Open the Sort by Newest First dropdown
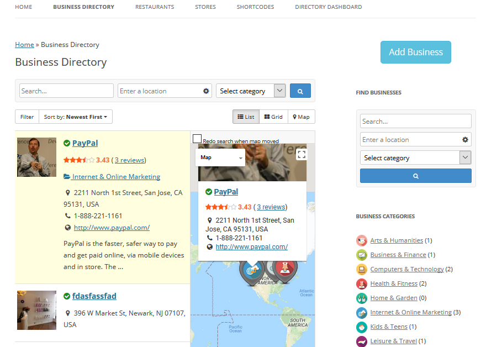481x347 pixels. [x=75, y=117]
